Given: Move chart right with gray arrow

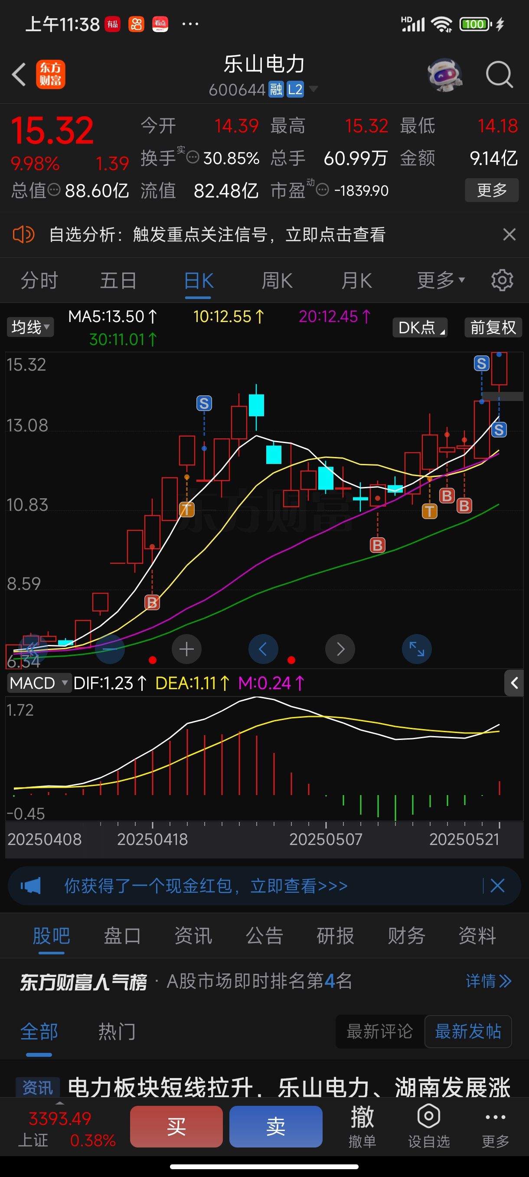Looking at the screenshot, I should [x=340, y=649].
